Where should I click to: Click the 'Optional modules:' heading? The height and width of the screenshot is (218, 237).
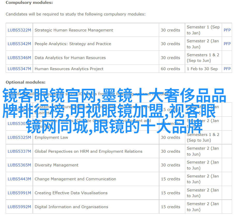(26, 82)
